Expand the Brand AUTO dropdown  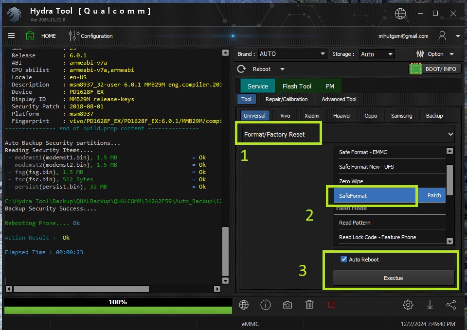292,54
